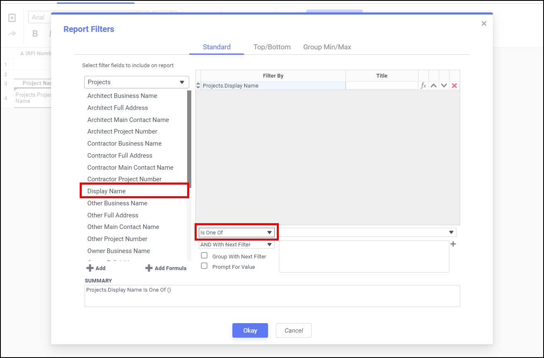The image size is (544, 358).
Task: Switch to the Standard tab
Action: [217, 47]
